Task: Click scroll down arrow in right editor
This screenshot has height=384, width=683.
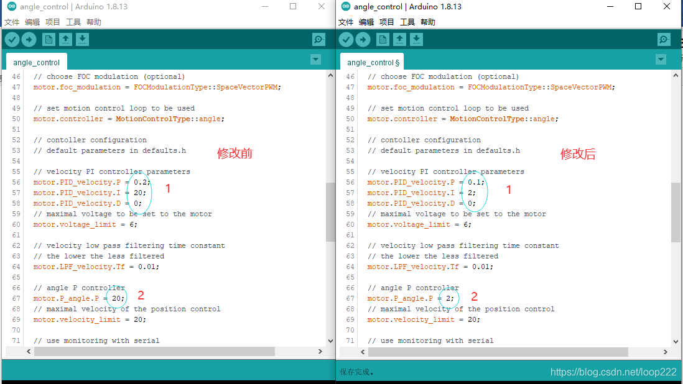Action: (x=675, y=341)
